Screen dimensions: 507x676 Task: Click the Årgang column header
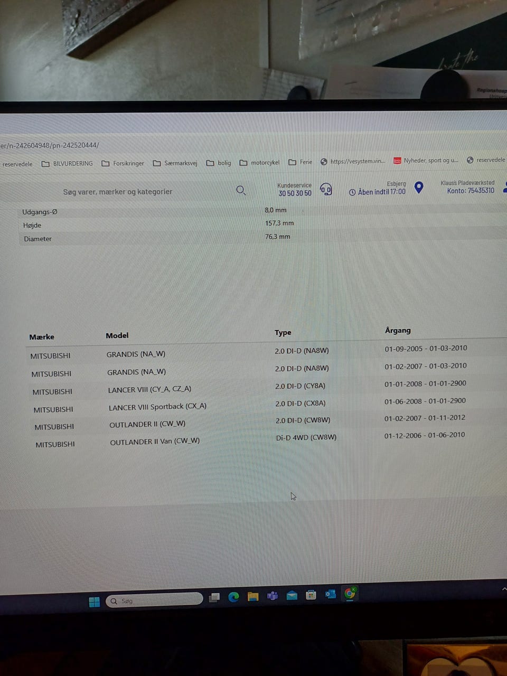pyautogui.click(x=398, y=330)
